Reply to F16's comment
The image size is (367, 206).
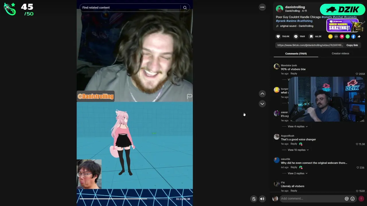point(294,191)
